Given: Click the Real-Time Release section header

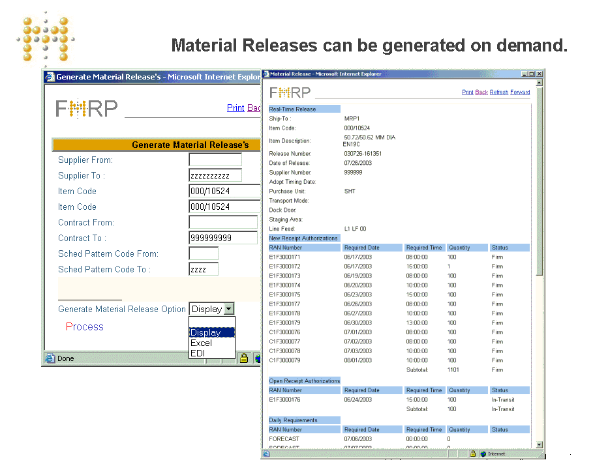Looking at the screenshot, I should [x=305, y=109].
